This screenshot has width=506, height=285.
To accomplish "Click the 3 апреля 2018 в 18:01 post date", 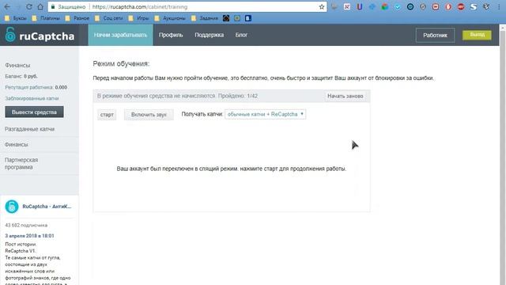I will 29,236.
